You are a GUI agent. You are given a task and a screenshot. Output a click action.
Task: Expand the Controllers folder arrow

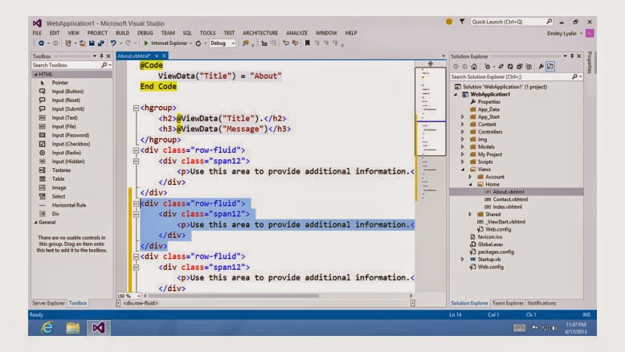463,132
